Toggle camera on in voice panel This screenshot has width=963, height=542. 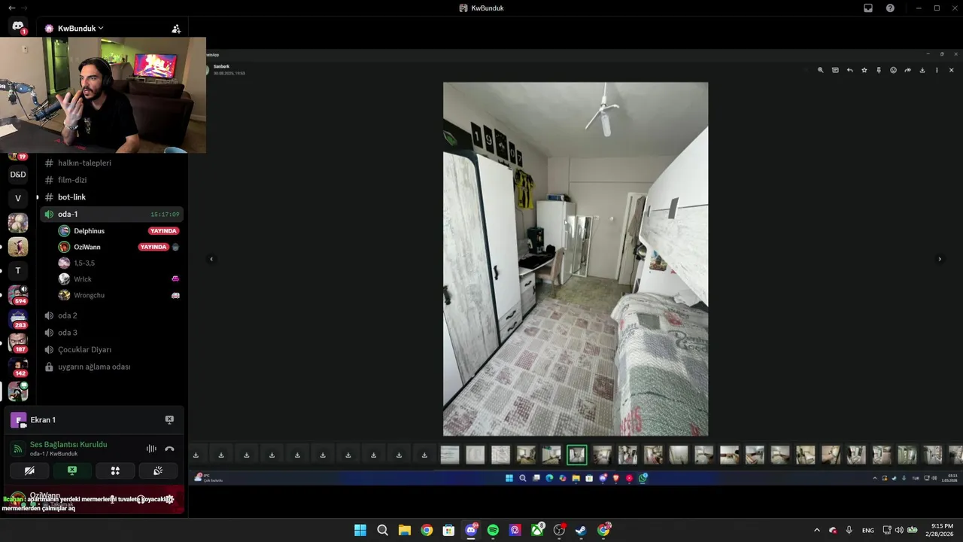[29, 471]
